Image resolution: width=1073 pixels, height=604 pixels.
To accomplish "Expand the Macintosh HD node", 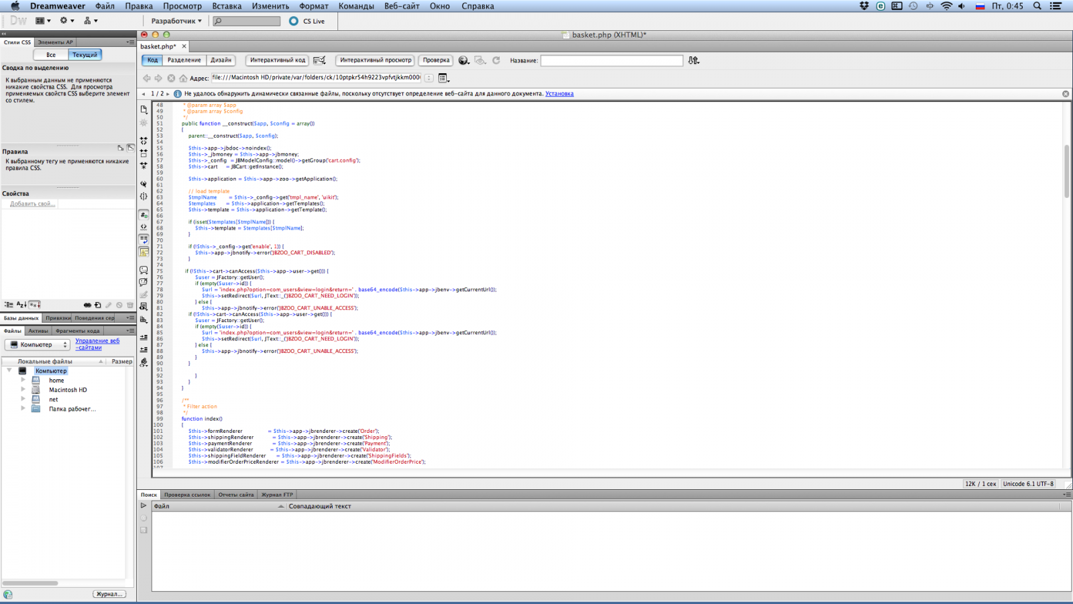I will 23,389.
